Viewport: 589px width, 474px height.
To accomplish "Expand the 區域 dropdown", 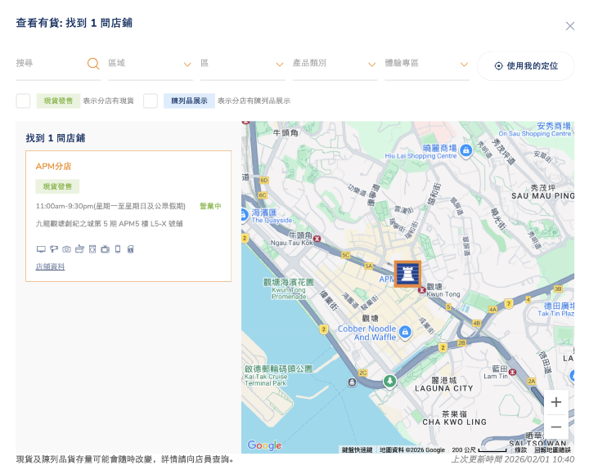I will point(151,64).
